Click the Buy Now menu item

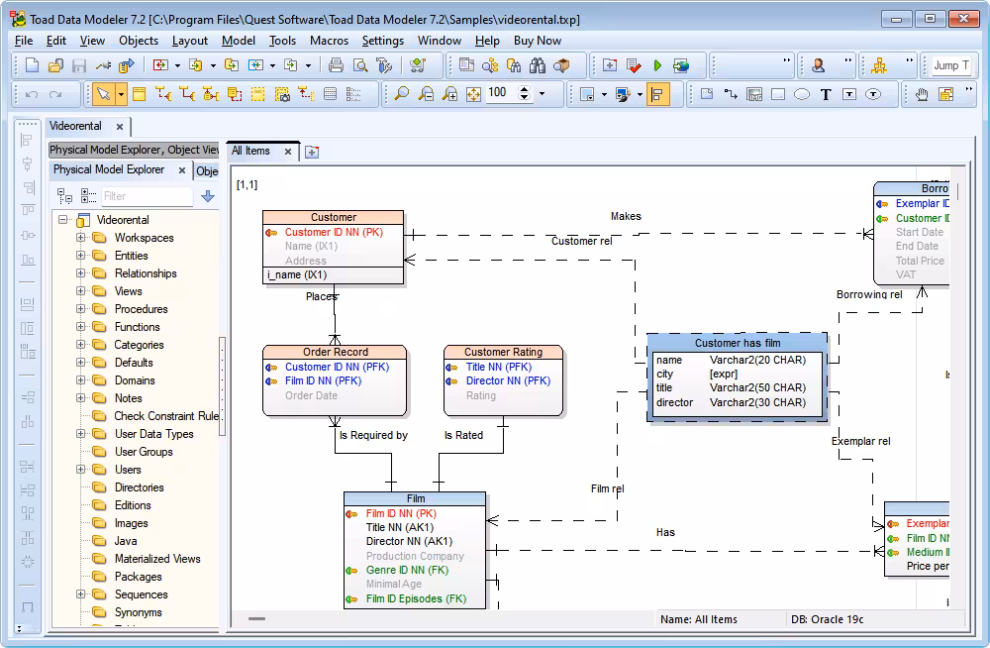538,41
